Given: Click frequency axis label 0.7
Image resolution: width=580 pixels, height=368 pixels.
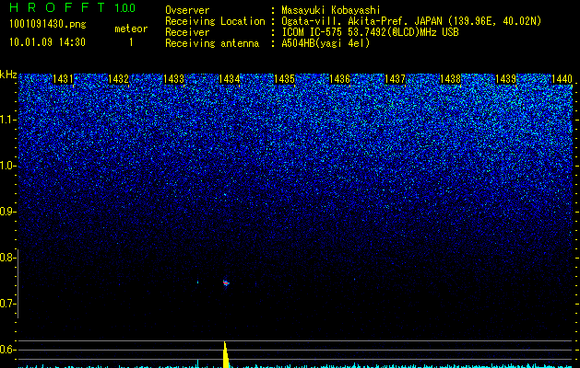Looking at the screenshot, I should [x=6, y=304].
